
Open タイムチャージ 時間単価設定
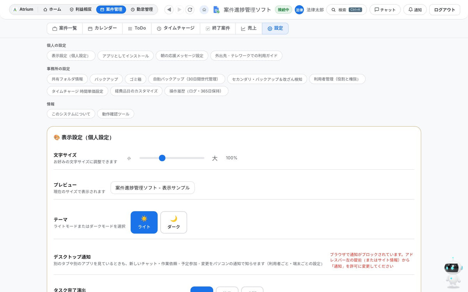[x=77, y=91]
